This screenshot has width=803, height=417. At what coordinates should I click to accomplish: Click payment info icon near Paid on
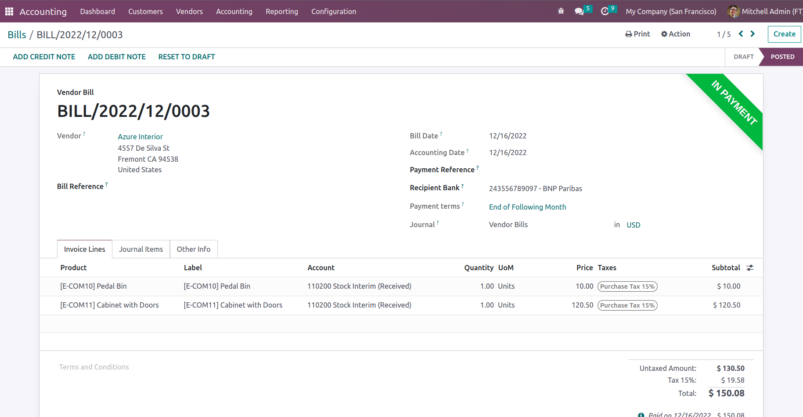[641, 415]
